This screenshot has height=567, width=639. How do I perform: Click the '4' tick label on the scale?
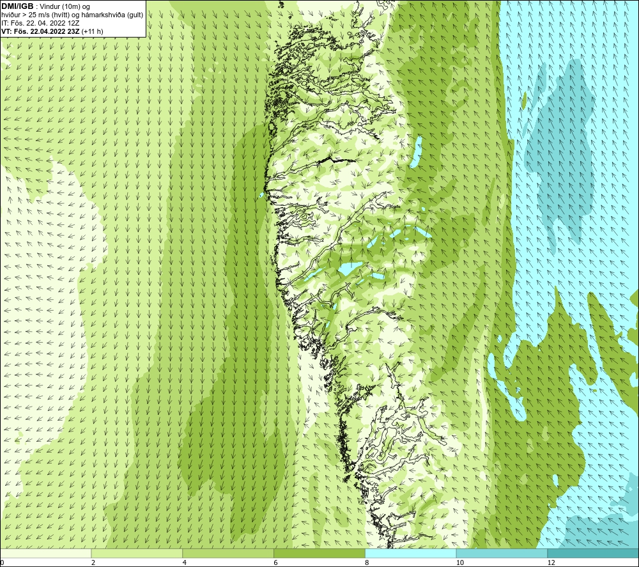pos(185,563)
